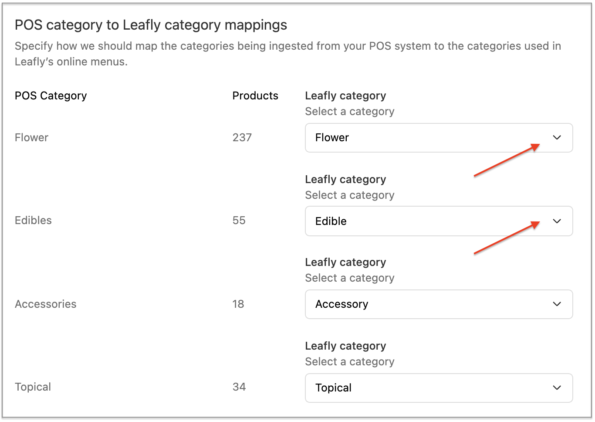
Task: Open the Topical Leafly category dropdown
Action: [439, 388]
